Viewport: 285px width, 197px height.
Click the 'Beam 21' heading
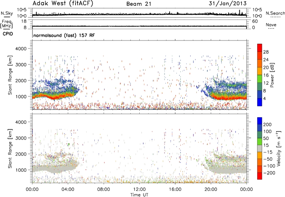click(x=139, y=4)
